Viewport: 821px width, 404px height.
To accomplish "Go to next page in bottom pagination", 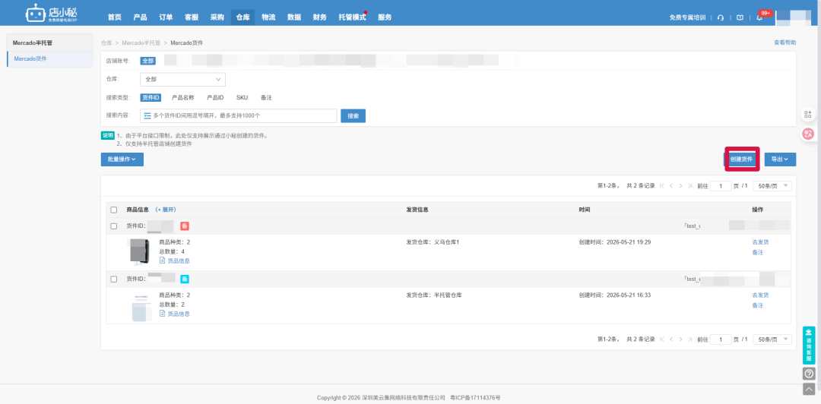I will tap(680, 339).
